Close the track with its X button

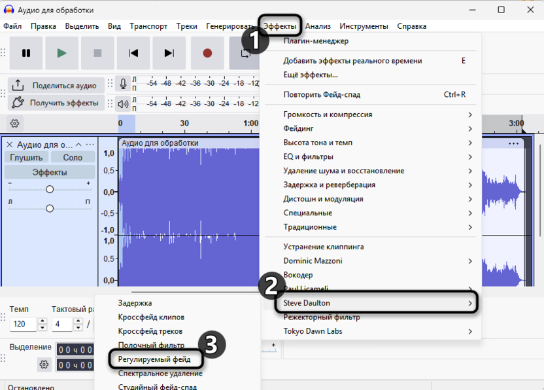point(10,145)
